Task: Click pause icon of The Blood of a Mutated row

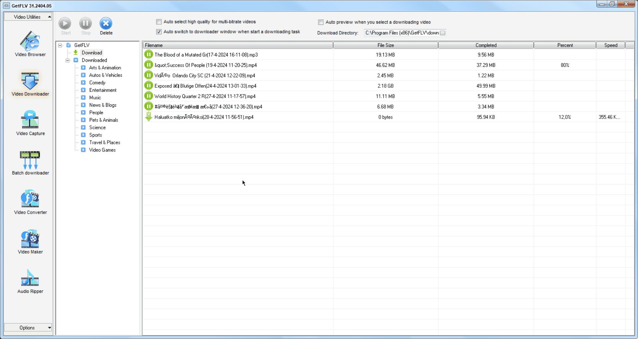Action: click(x=149, y=55)
